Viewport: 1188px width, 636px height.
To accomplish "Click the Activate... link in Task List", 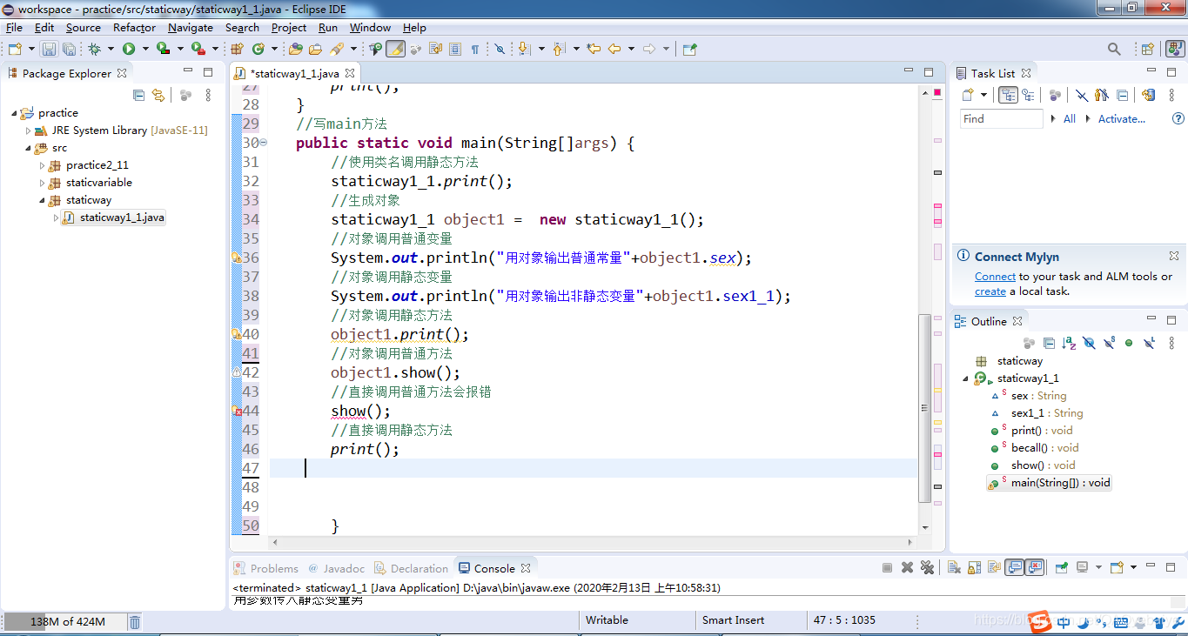I will pos(1122,119).
